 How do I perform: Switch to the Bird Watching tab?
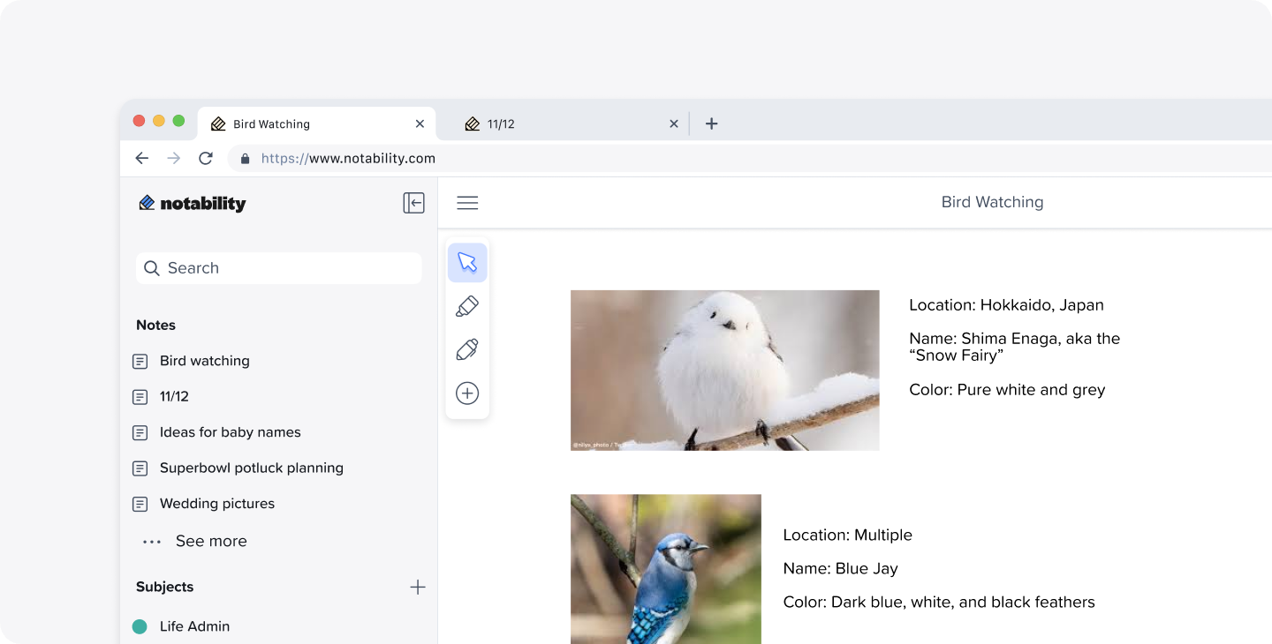point(316,124)
